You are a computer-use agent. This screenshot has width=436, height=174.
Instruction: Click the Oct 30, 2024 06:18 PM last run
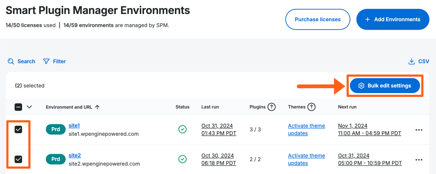coord(219,160)
